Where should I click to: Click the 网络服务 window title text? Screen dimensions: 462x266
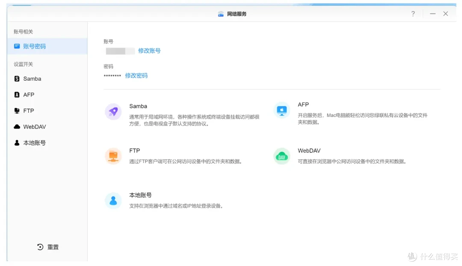point(237,14)
